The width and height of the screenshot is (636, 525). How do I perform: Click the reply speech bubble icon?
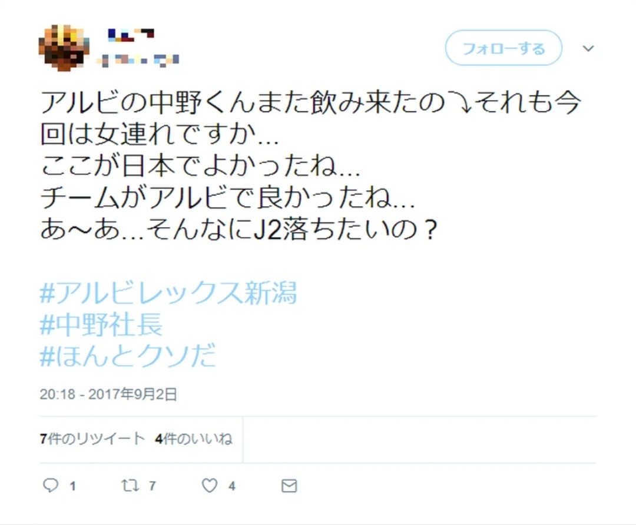pos(51,485)
